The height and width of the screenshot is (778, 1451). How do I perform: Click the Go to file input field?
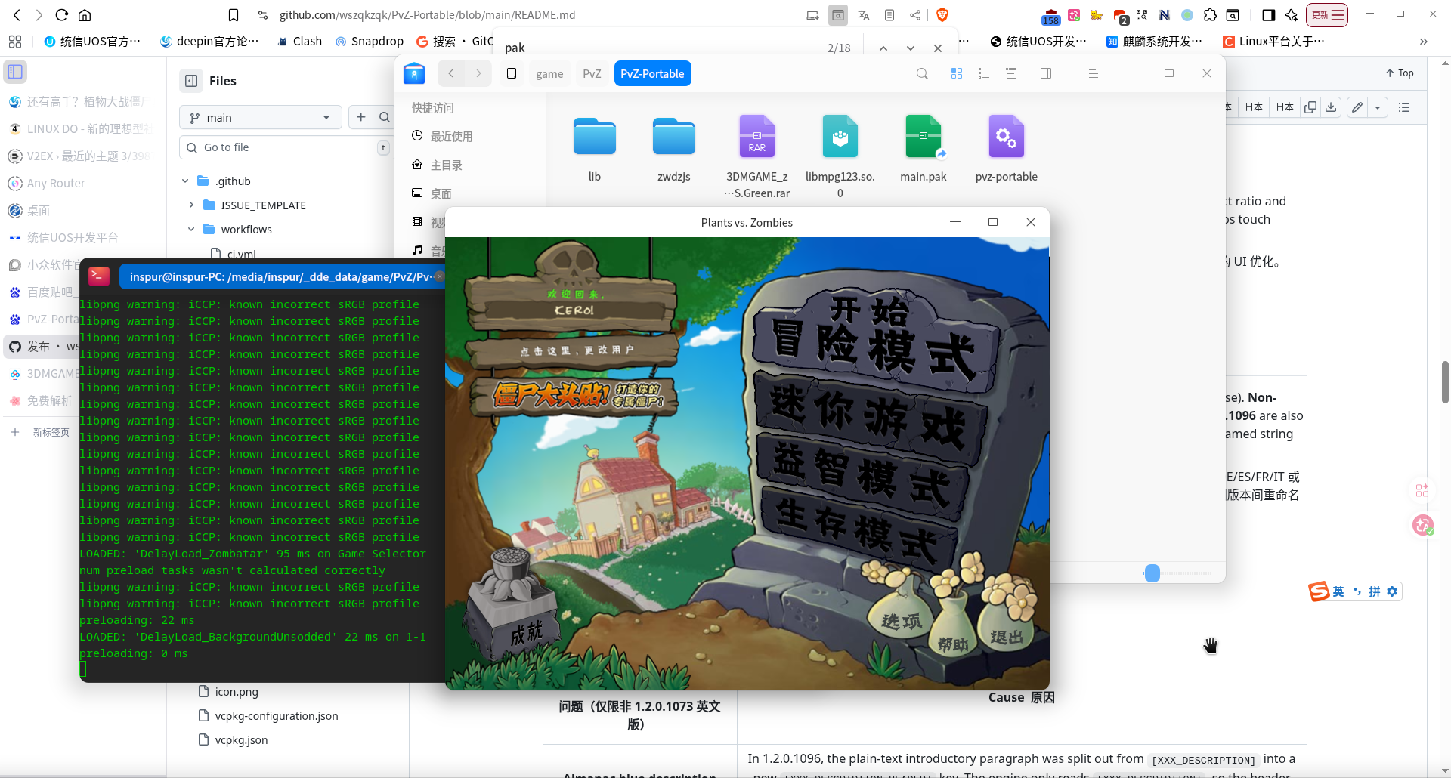(286, 147)
